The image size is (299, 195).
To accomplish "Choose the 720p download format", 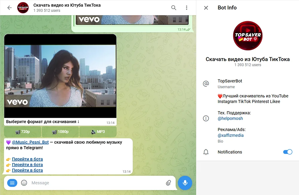I will pyautogui.click(x=22, y=132).
